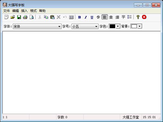
Task: Set right text alignment
Action: pyautogui.click(x=117, y=17)
